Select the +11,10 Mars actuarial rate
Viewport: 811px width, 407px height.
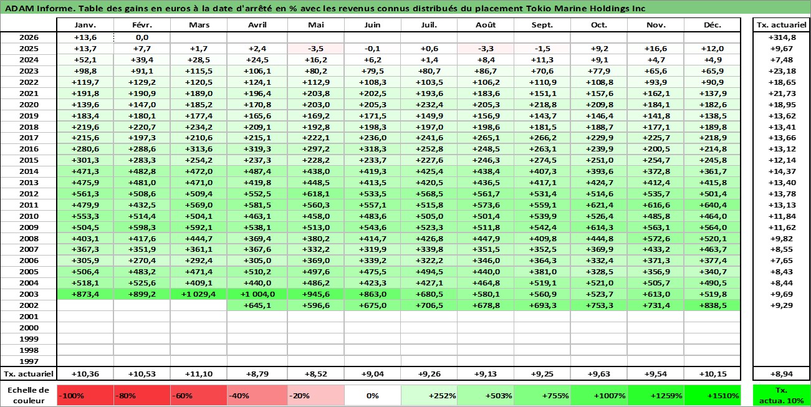point(198,374)
